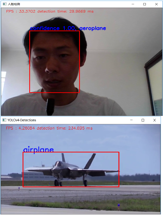
Task: Click the YOLOv4-Detections window's title bar icon
Action: 4,120
